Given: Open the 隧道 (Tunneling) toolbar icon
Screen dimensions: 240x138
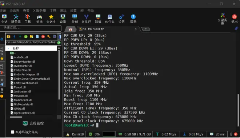Looking at the screenshot, I should (x=98, y=19).
